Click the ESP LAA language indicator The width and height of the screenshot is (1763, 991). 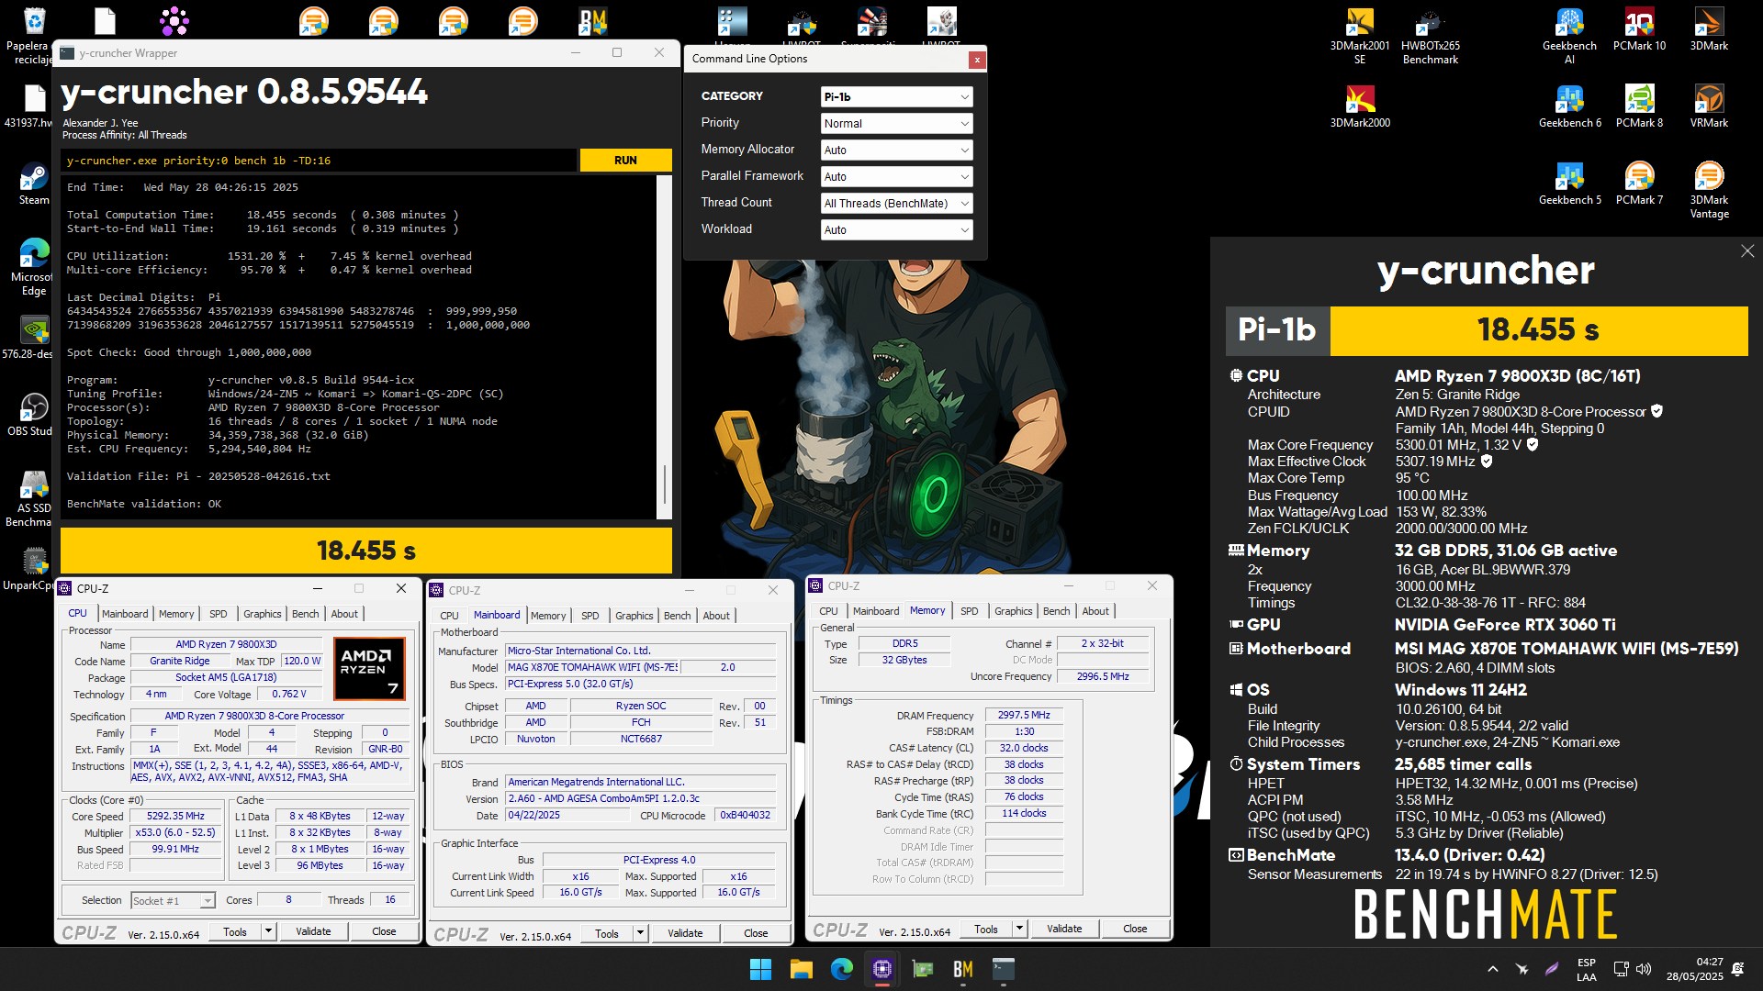tap(1587, 969)
